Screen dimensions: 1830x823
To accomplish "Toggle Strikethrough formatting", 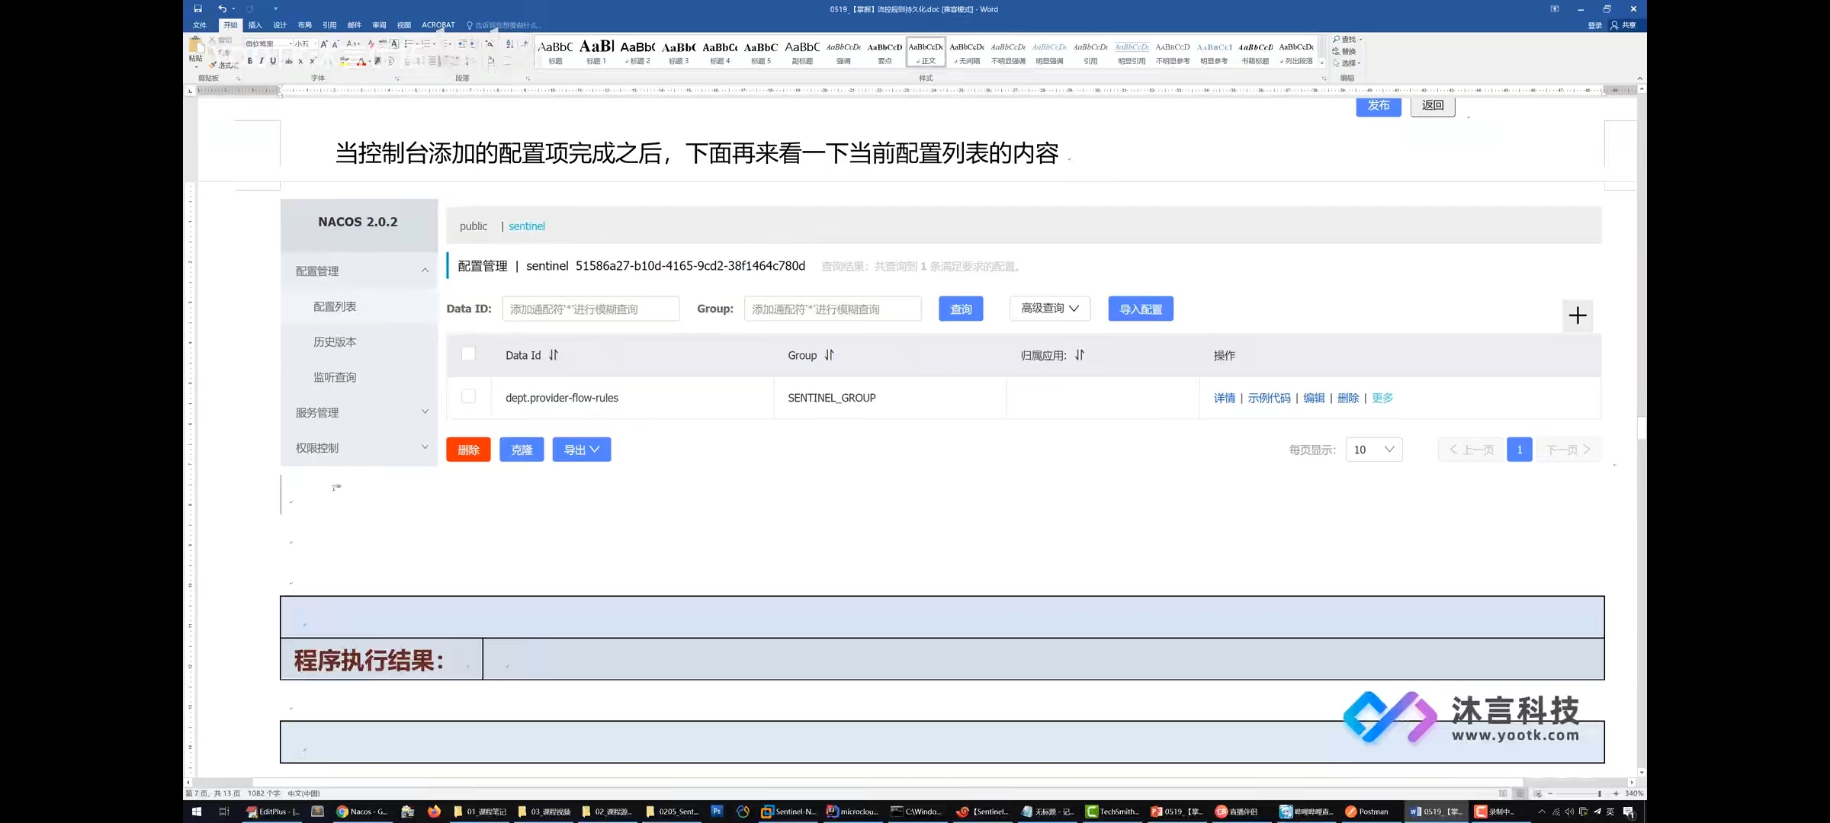I will (289, 61).
